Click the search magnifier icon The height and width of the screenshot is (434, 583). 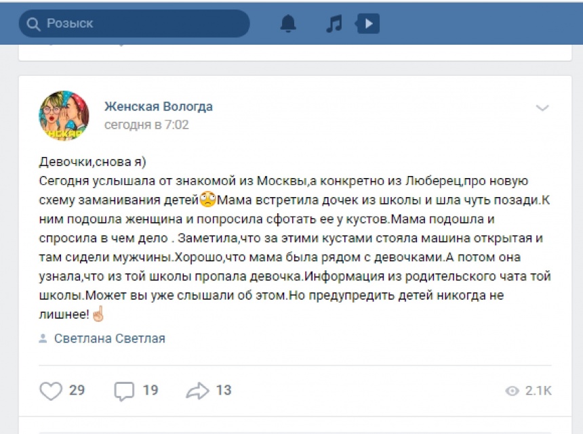point(33,24)
